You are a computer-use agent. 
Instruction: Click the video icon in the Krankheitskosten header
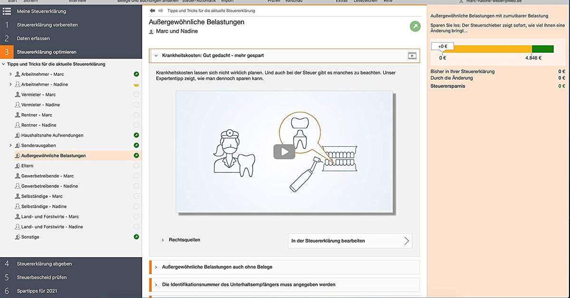[412, 56]
